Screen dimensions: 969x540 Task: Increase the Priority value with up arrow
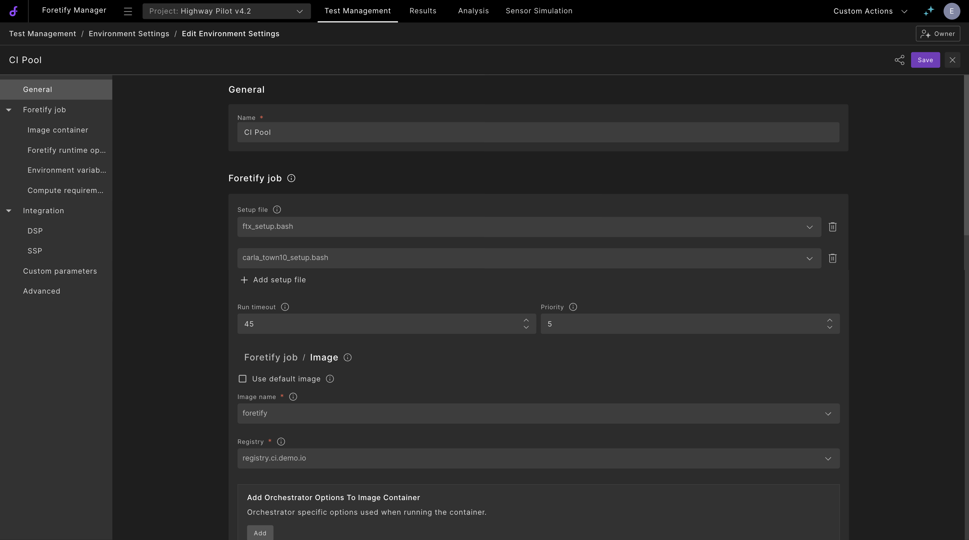(830, 320)
